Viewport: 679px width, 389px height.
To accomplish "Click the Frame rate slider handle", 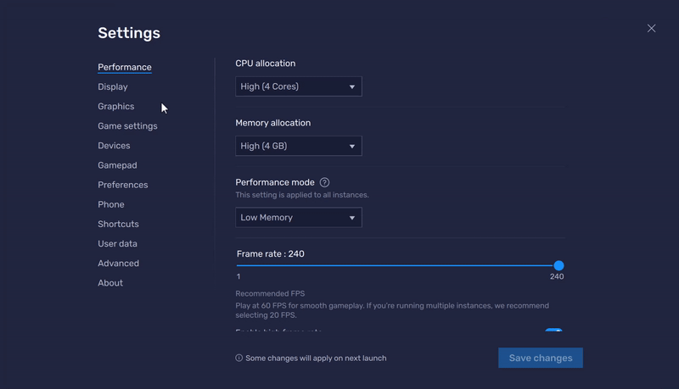I will click(x=558, y=266).
